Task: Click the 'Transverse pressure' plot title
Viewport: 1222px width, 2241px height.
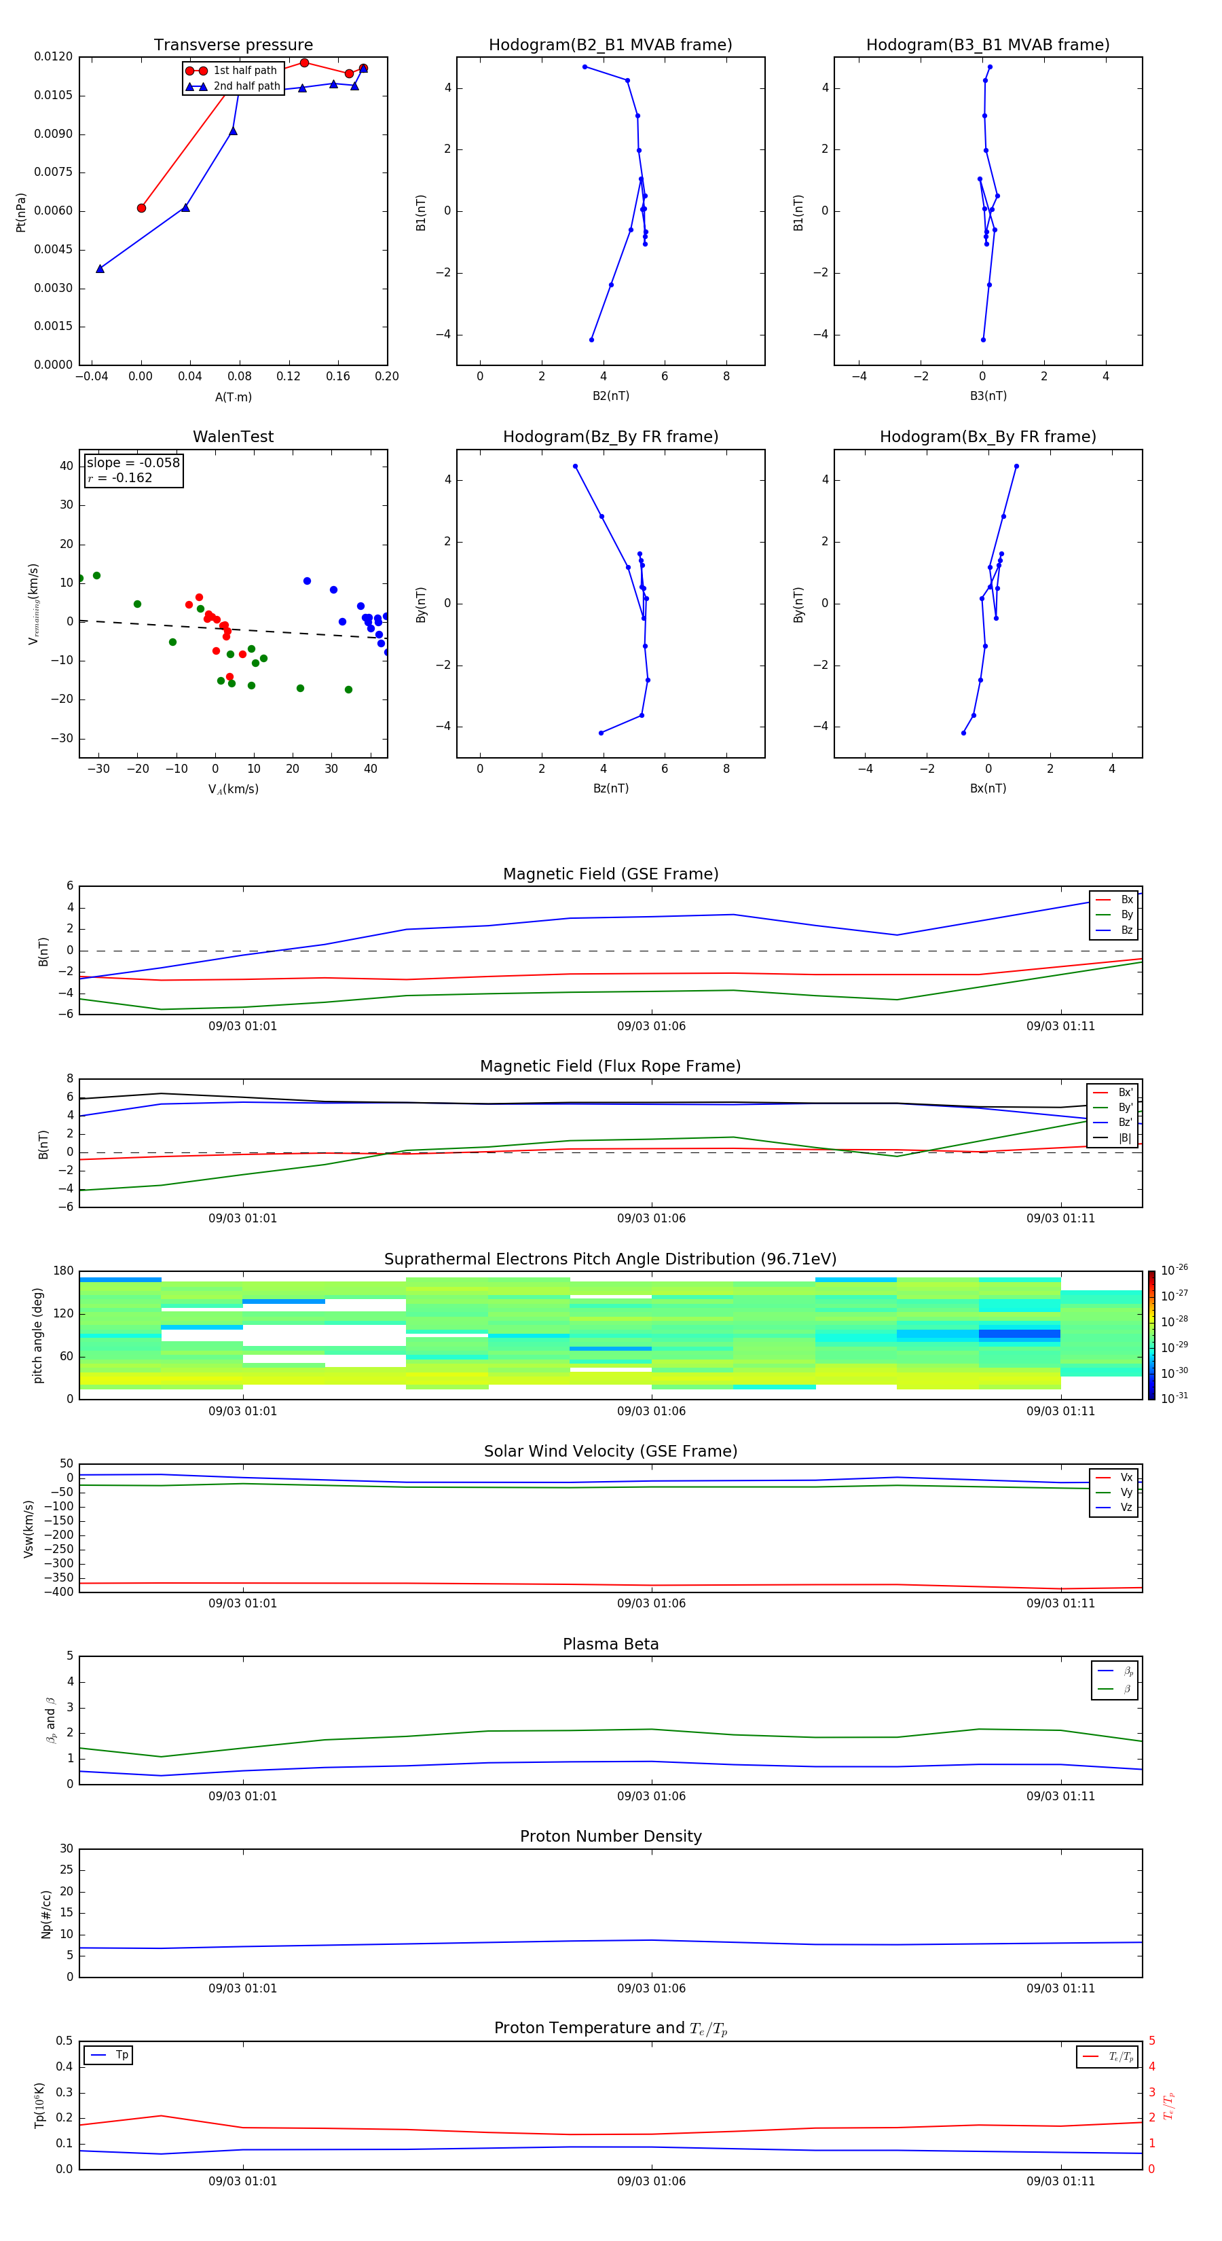Action: (233, 44)
